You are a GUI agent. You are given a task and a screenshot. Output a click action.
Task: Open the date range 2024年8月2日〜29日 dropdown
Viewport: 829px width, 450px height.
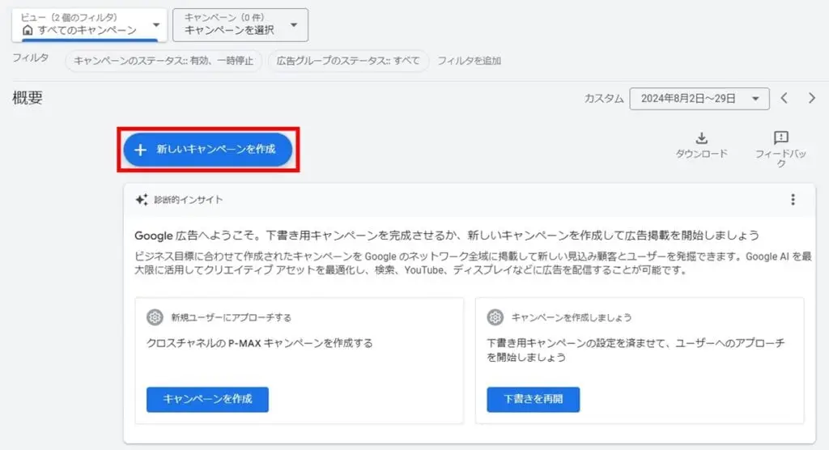(699, 99)
